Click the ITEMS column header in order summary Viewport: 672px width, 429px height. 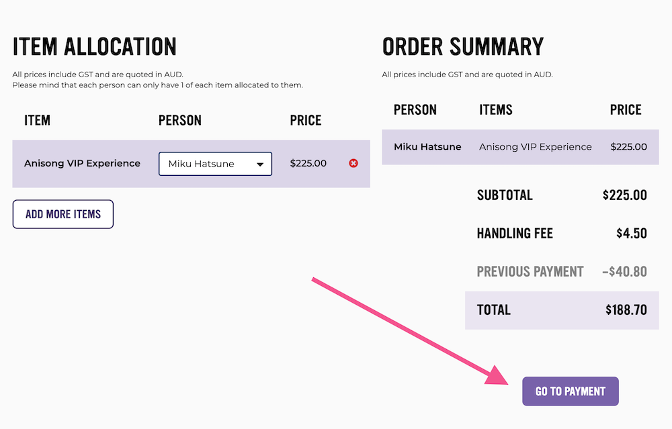tap(496, 109)
